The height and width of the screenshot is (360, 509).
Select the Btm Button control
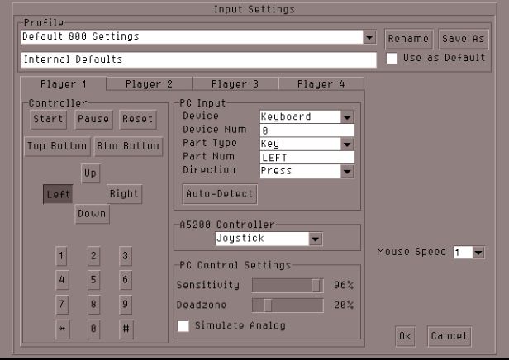coord(128,146)
